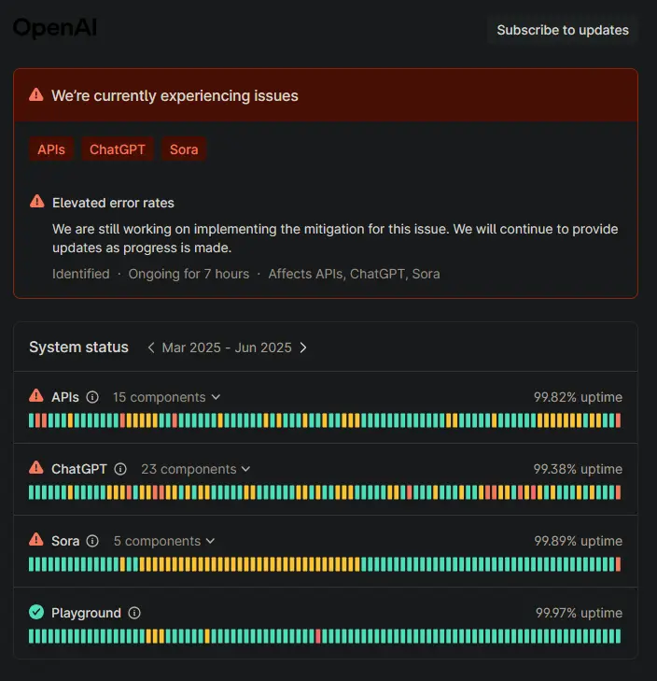Viewport: 657px width, 681px height.
Task: Open info icon next to Playground
Action: pyautogui.click(x=134, y=613)
